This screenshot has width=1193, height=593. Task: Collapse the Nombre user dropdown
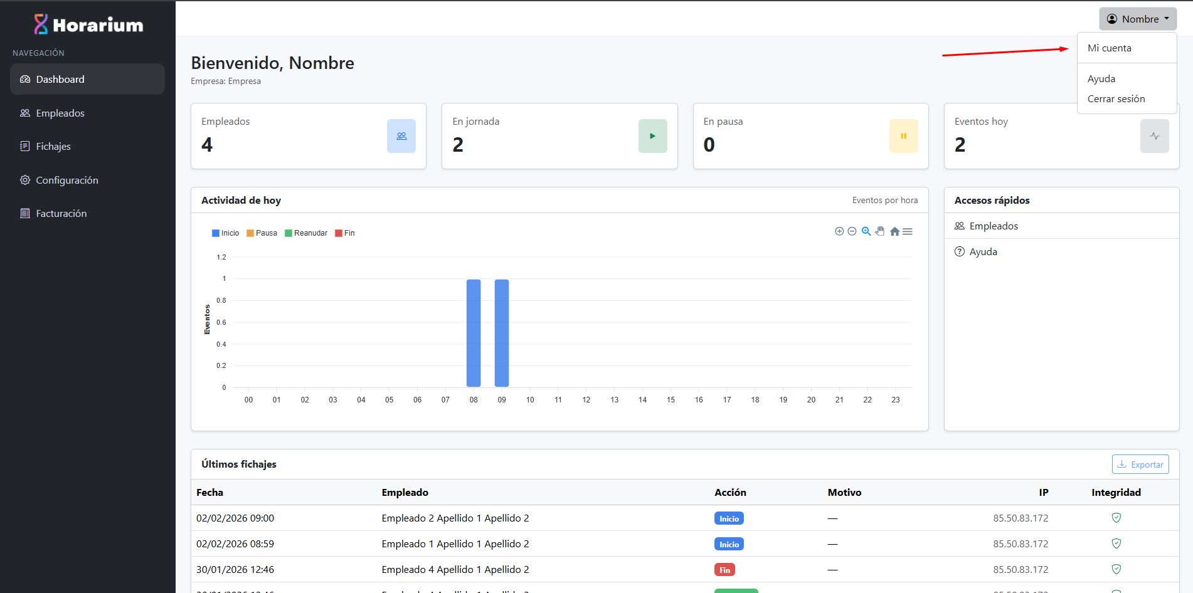(1137, 19)
